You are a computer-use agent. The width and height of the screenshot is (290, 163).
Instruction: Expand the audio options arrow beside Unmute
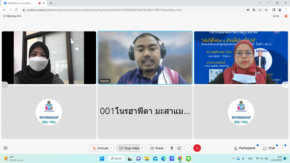click(x=111, y=148)
